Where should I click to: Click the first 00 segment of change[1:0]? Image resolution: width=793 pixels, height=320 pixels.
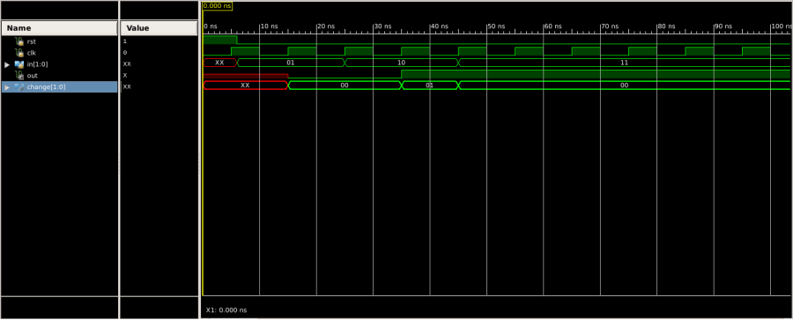click(x=345, y=86)
